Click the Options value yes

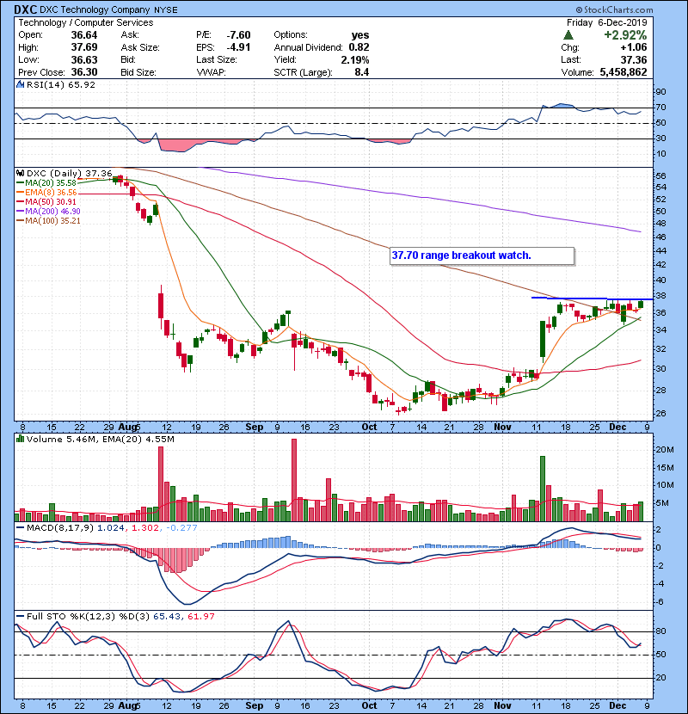coord(360,35)
